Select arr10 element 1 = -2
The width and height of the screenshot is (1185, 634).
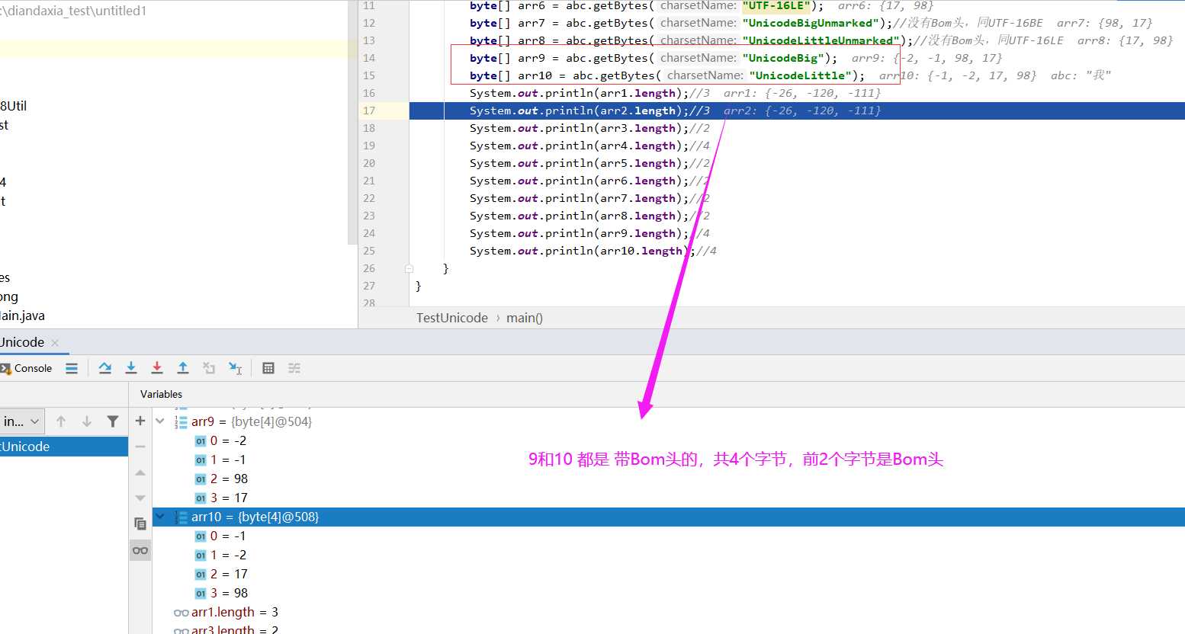click(x=228, y=555)
